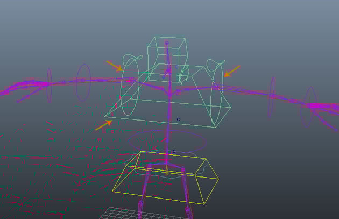This screenshot has height=219, width=339.
Task: Click the blue C label on the chest control
Action: coord(178,119)
